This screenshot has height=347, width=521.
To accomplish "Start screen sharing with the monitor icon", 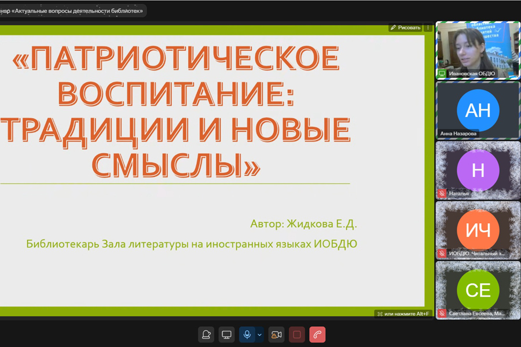I will point(227,335).
